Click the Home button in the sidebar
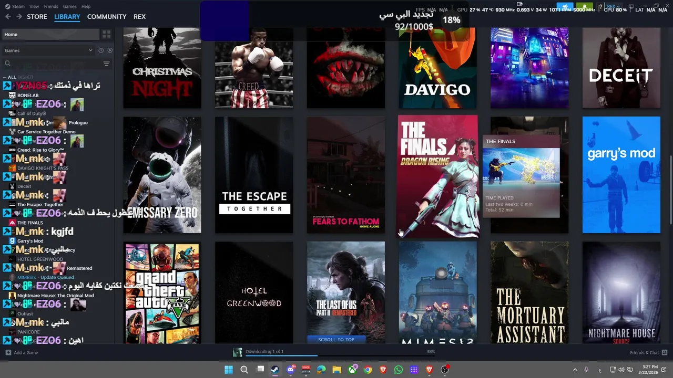Image resolution: width=673 pixels, height=378 pixels. coord(50,34)
